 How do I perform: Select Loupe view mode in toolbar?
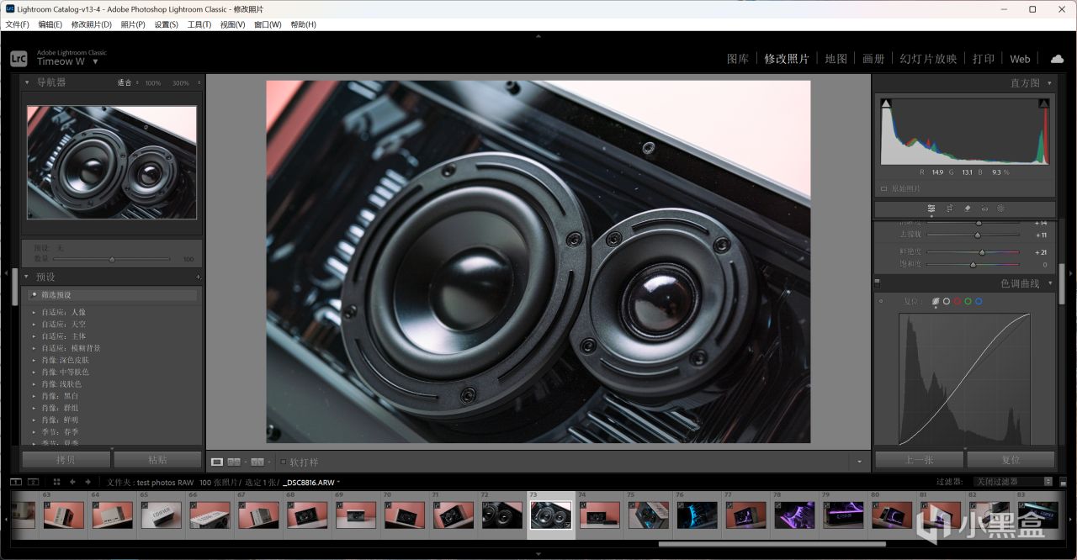tap(217, 462)
